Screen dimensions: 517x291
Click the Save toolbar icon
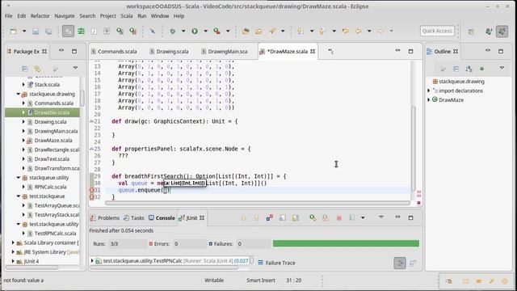(36, 31)
